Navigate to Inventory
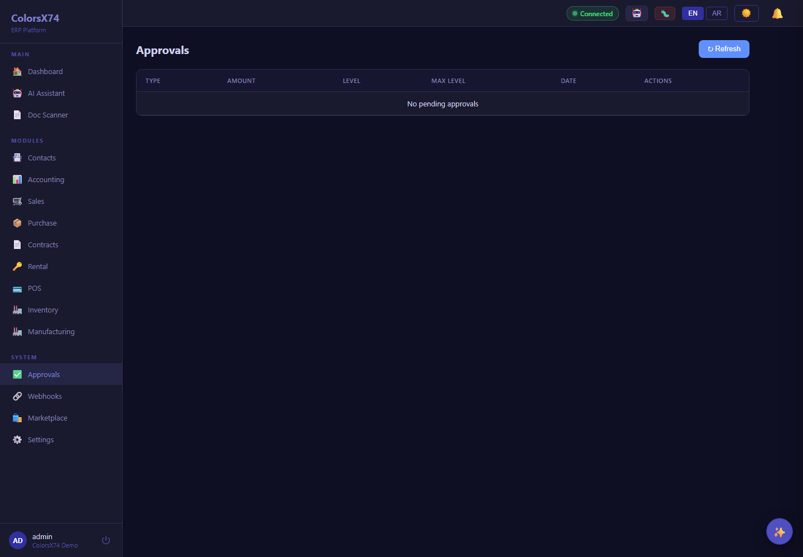 [61, 310]
